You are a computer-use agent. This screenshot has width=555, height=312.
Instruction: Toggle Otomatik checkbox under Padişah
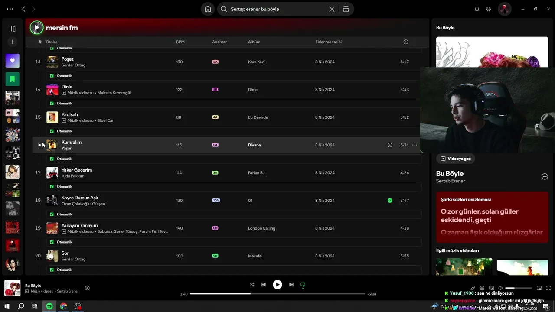(52, 131)
